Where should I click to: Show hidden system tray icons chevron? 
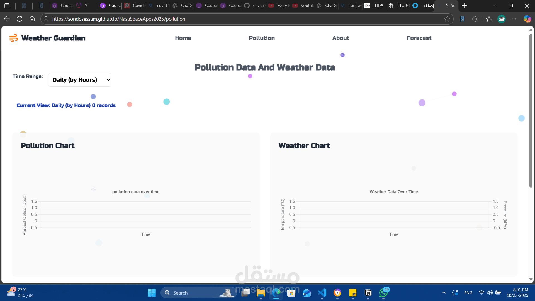point(444,293)
